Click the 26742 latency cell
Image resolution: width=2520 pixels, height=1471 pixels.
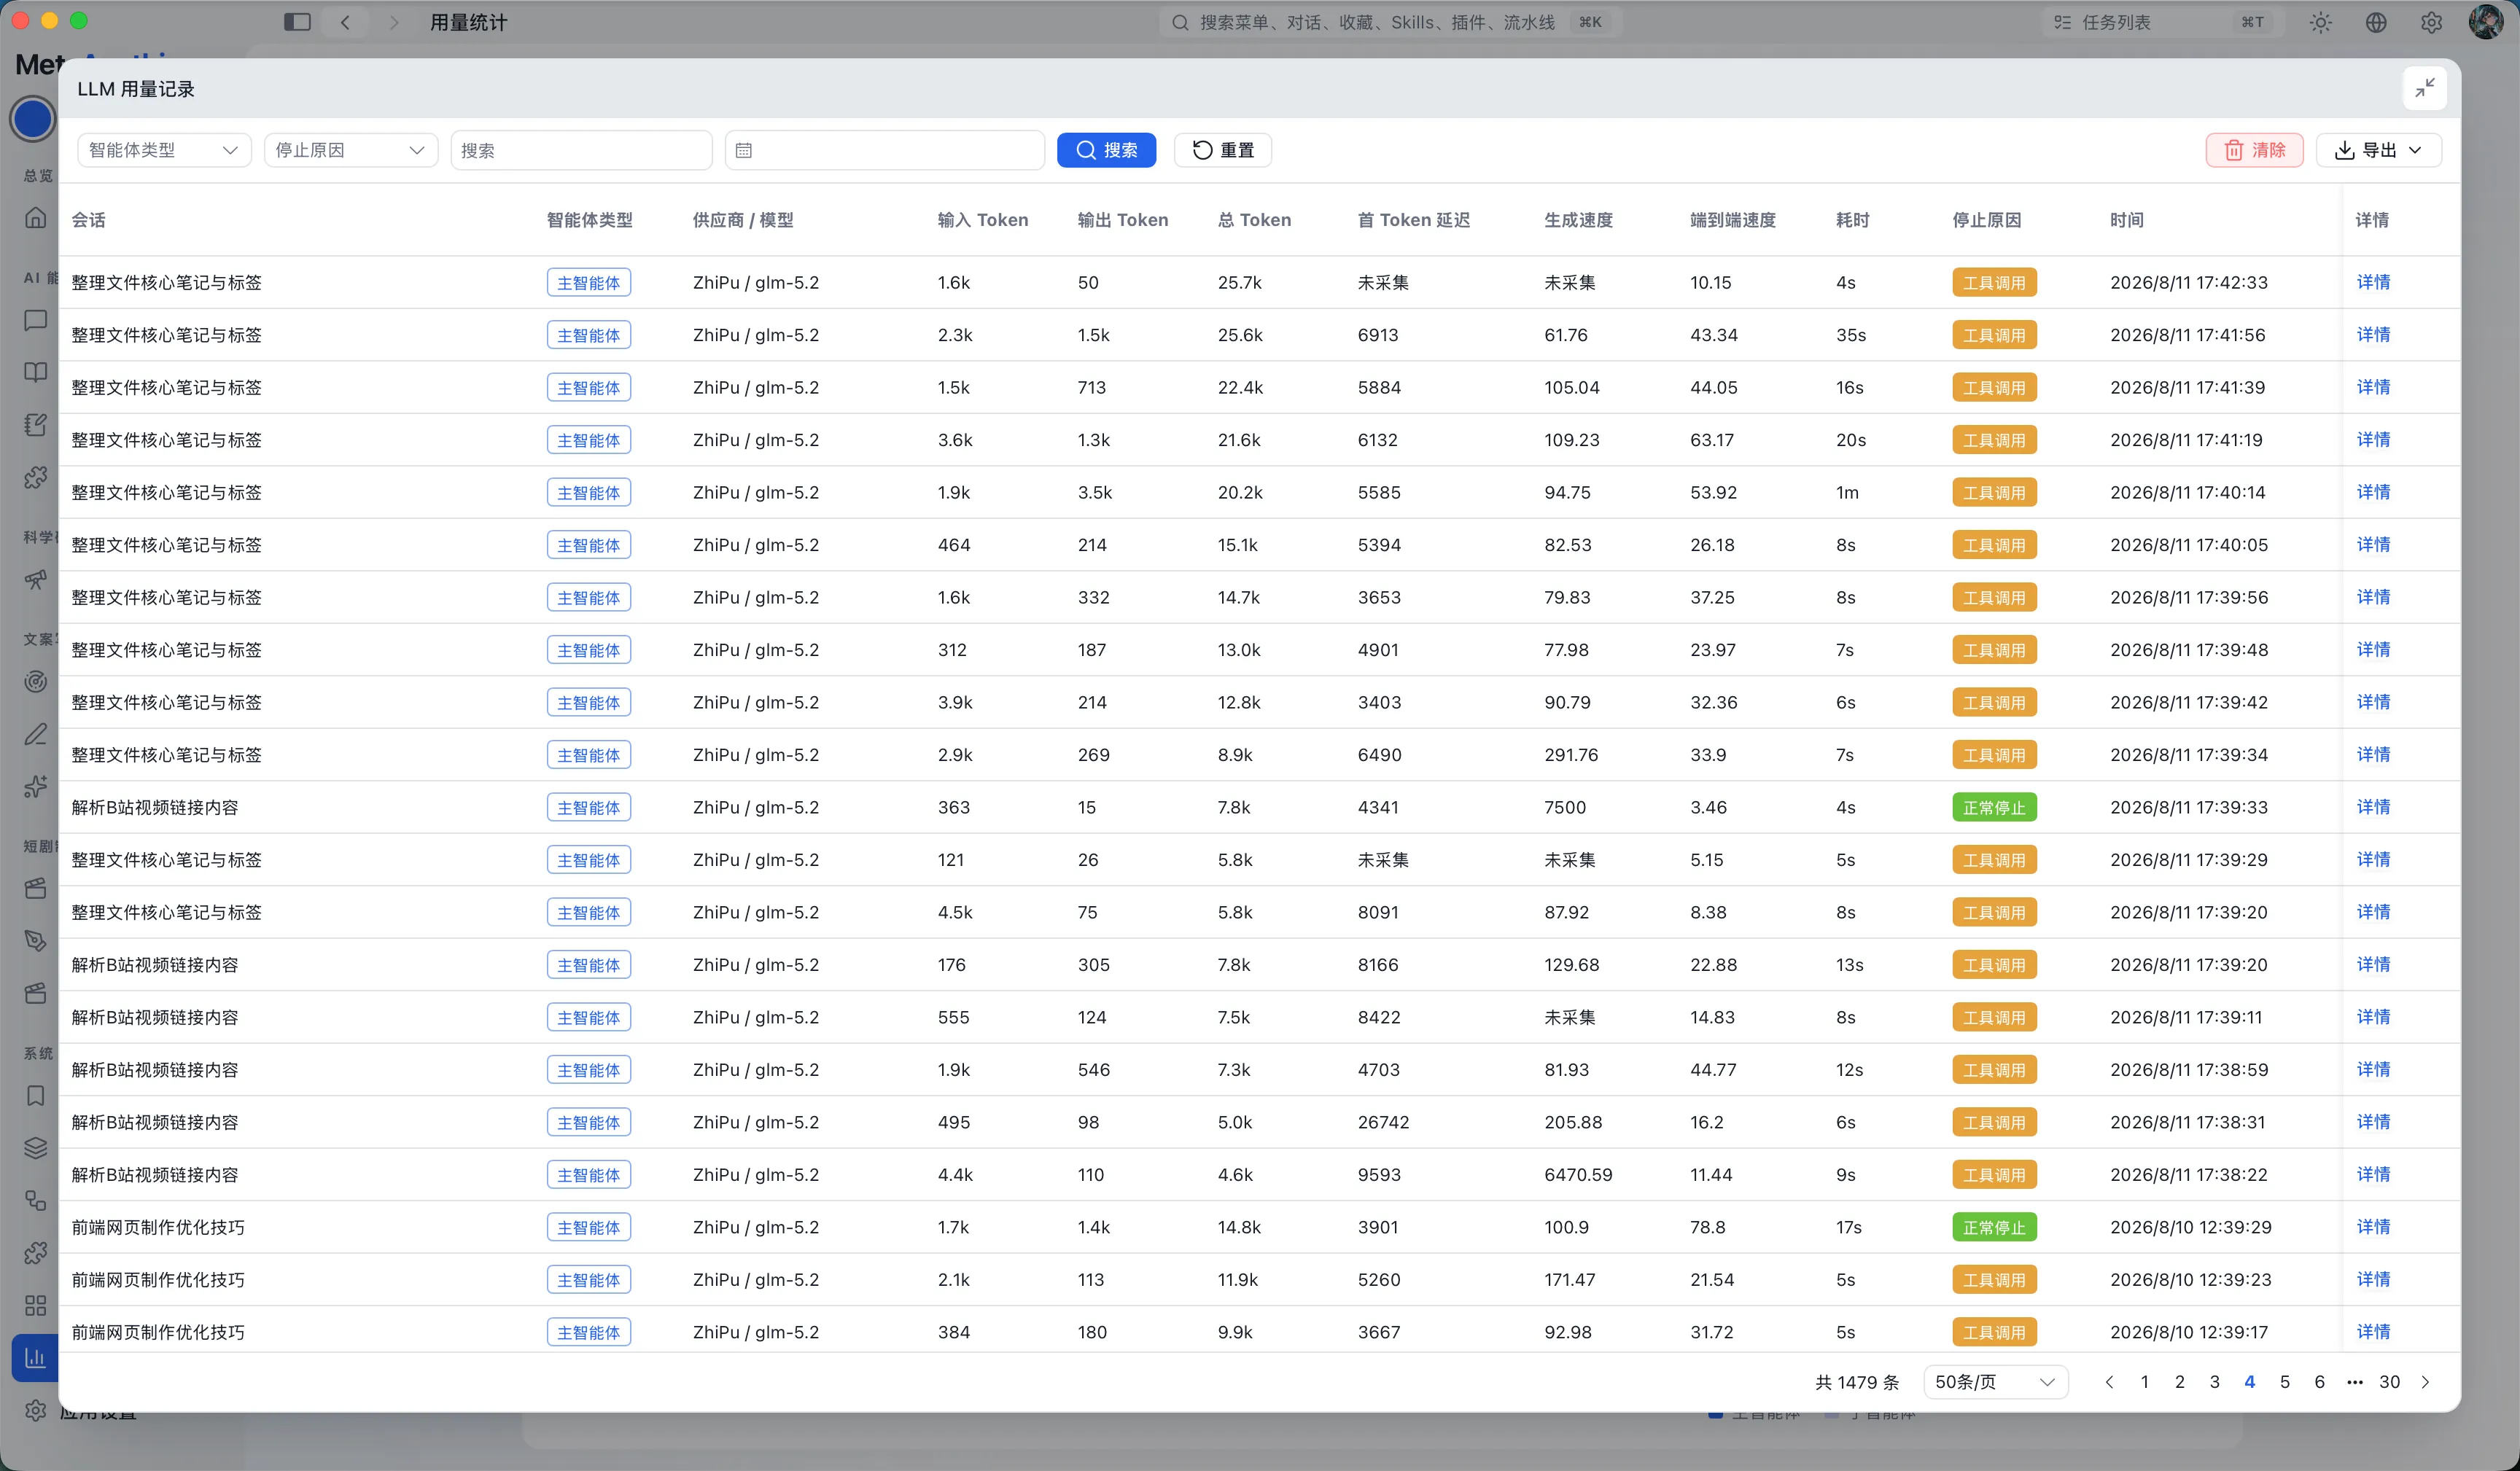(1383, 1122)
